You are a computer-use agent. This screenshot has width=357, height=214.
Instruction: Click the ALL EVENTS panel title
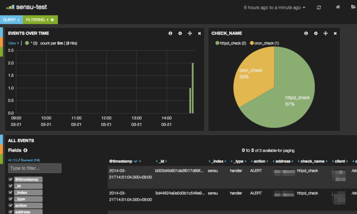(x=21, y=140)
